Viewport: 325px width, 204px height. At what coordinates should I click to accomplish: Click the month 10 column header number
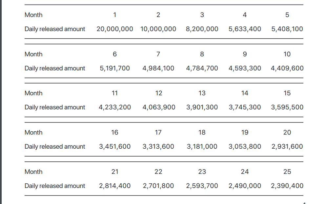tap(287, 54)
